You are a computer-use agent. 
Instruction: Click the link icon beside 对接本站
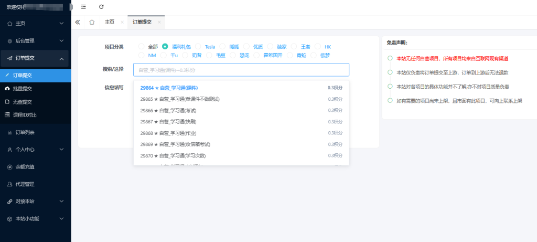point(9,201)
